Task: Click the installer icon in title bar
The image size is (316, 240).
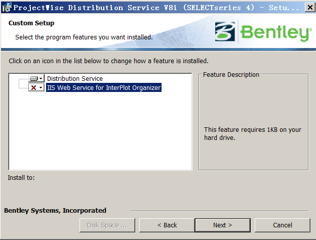Action: pyautogui.click(x=7, y=8)
